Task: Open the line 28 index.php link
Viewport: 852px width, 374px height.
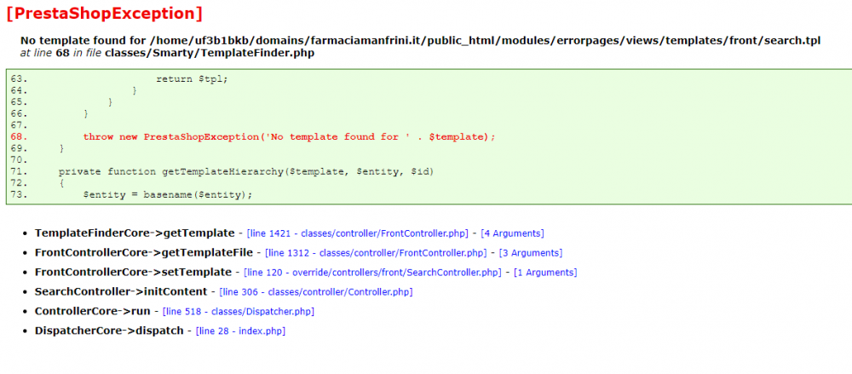Action: pos(240,331)
